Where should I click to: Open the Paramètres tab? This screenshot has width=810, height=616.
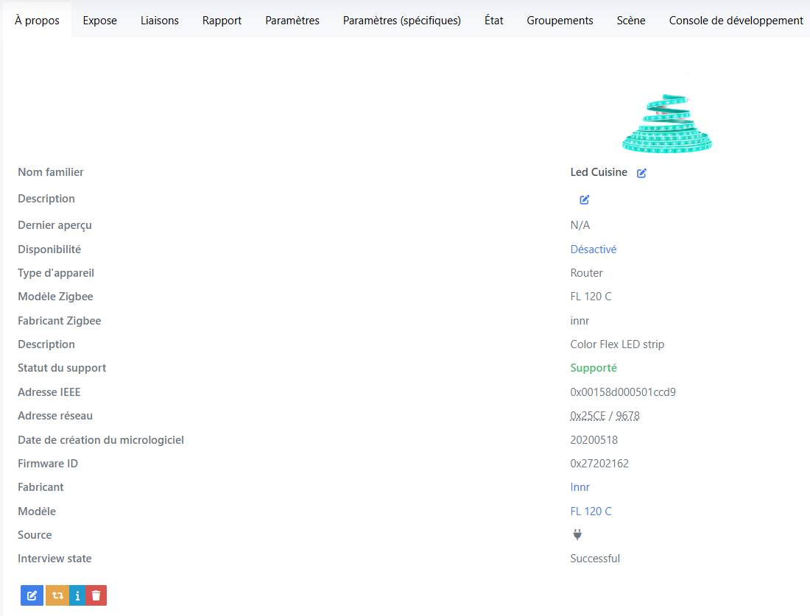[x=292, y=20]
